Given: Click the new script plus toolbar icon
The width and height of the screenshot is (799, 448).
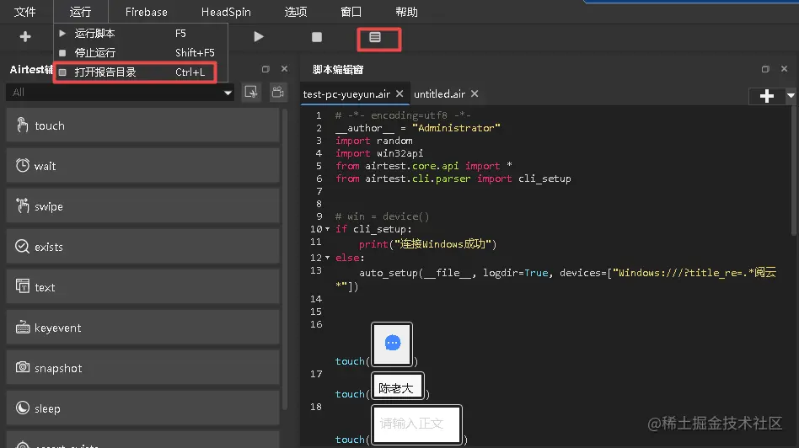Looking at the screenshot, I should pos(25,37).
